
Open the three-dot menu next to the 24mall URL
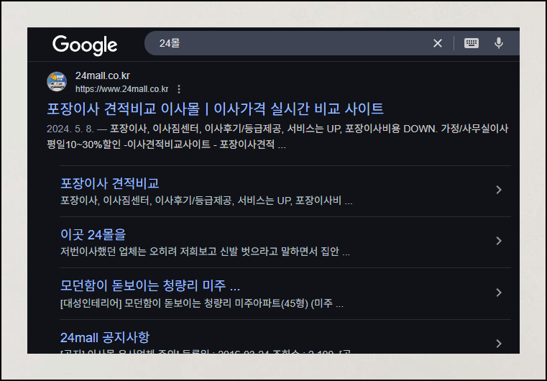click(x=179, y=89)
